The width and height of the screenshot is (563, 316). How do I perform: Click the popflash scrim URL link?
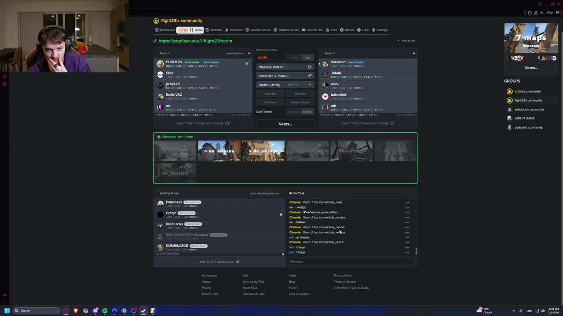[195, 41]
